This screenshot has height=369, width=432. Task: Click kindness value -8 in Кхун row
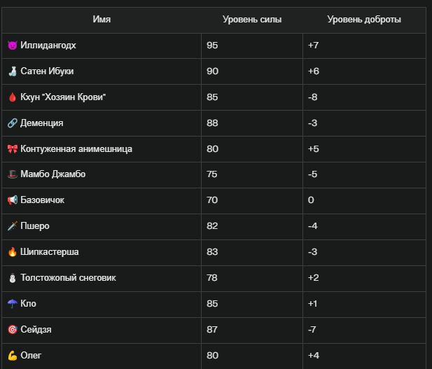pyautogui.click(x=313, y=97)
